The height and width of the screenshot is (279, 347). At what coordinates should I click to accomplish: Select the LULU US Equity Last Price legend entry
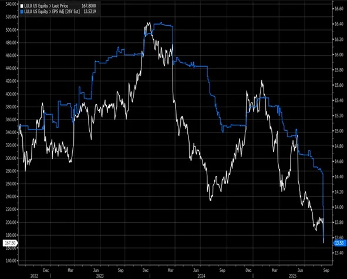(x=46, y=6)
